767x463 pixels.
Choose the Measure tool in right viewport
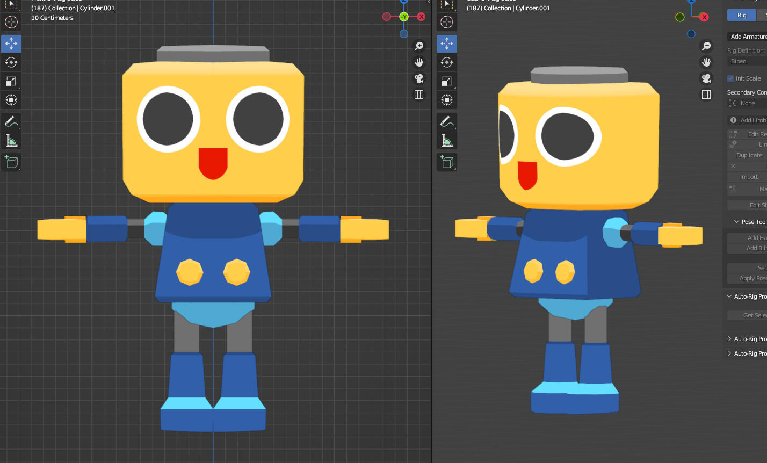[446, 141]
